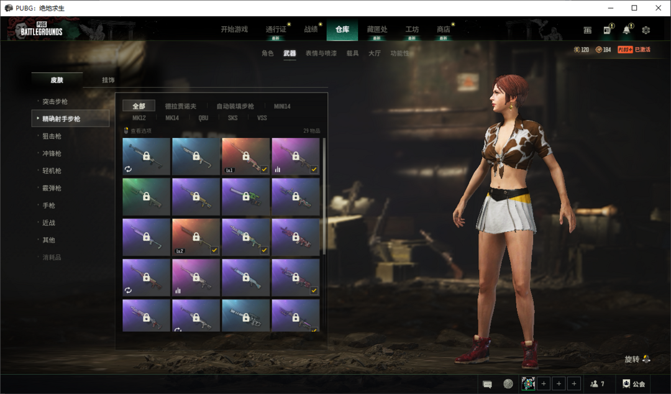Open the 手枪 category
Viewport: 671px width, 394px height.
pos(49,205)
